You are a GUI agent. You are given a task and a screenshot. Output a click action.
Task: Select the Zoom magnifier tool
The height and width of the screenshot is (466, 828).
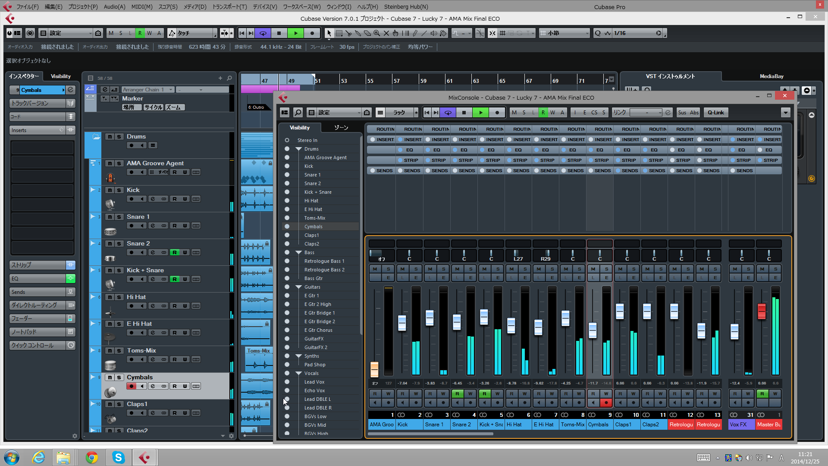377,33
